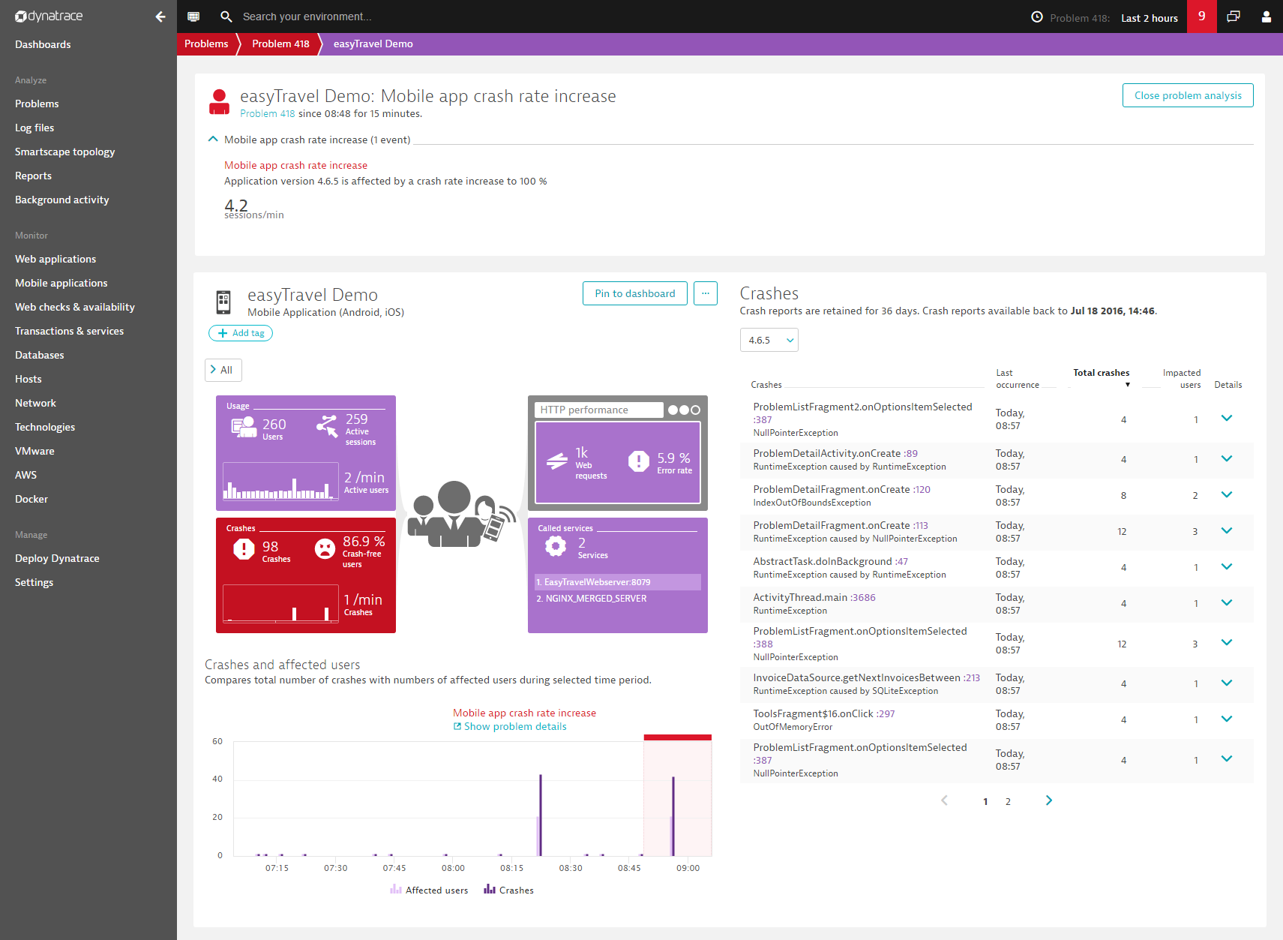Open Docker in the sidebar
This screenshot has width=1283, height=940.
(x=31, y=499)
